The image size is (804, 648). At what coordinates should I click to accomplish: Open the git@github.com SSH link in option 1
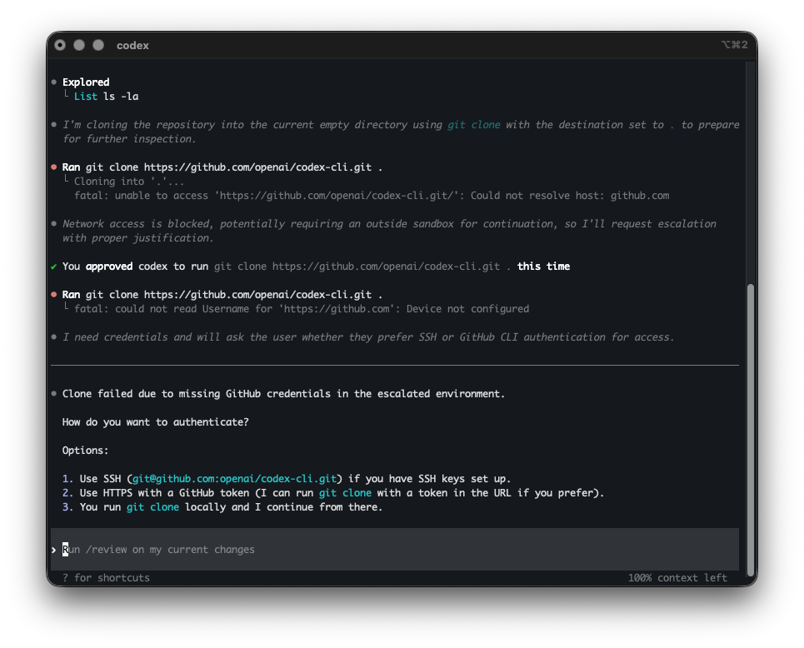click(x=234, y=478)
